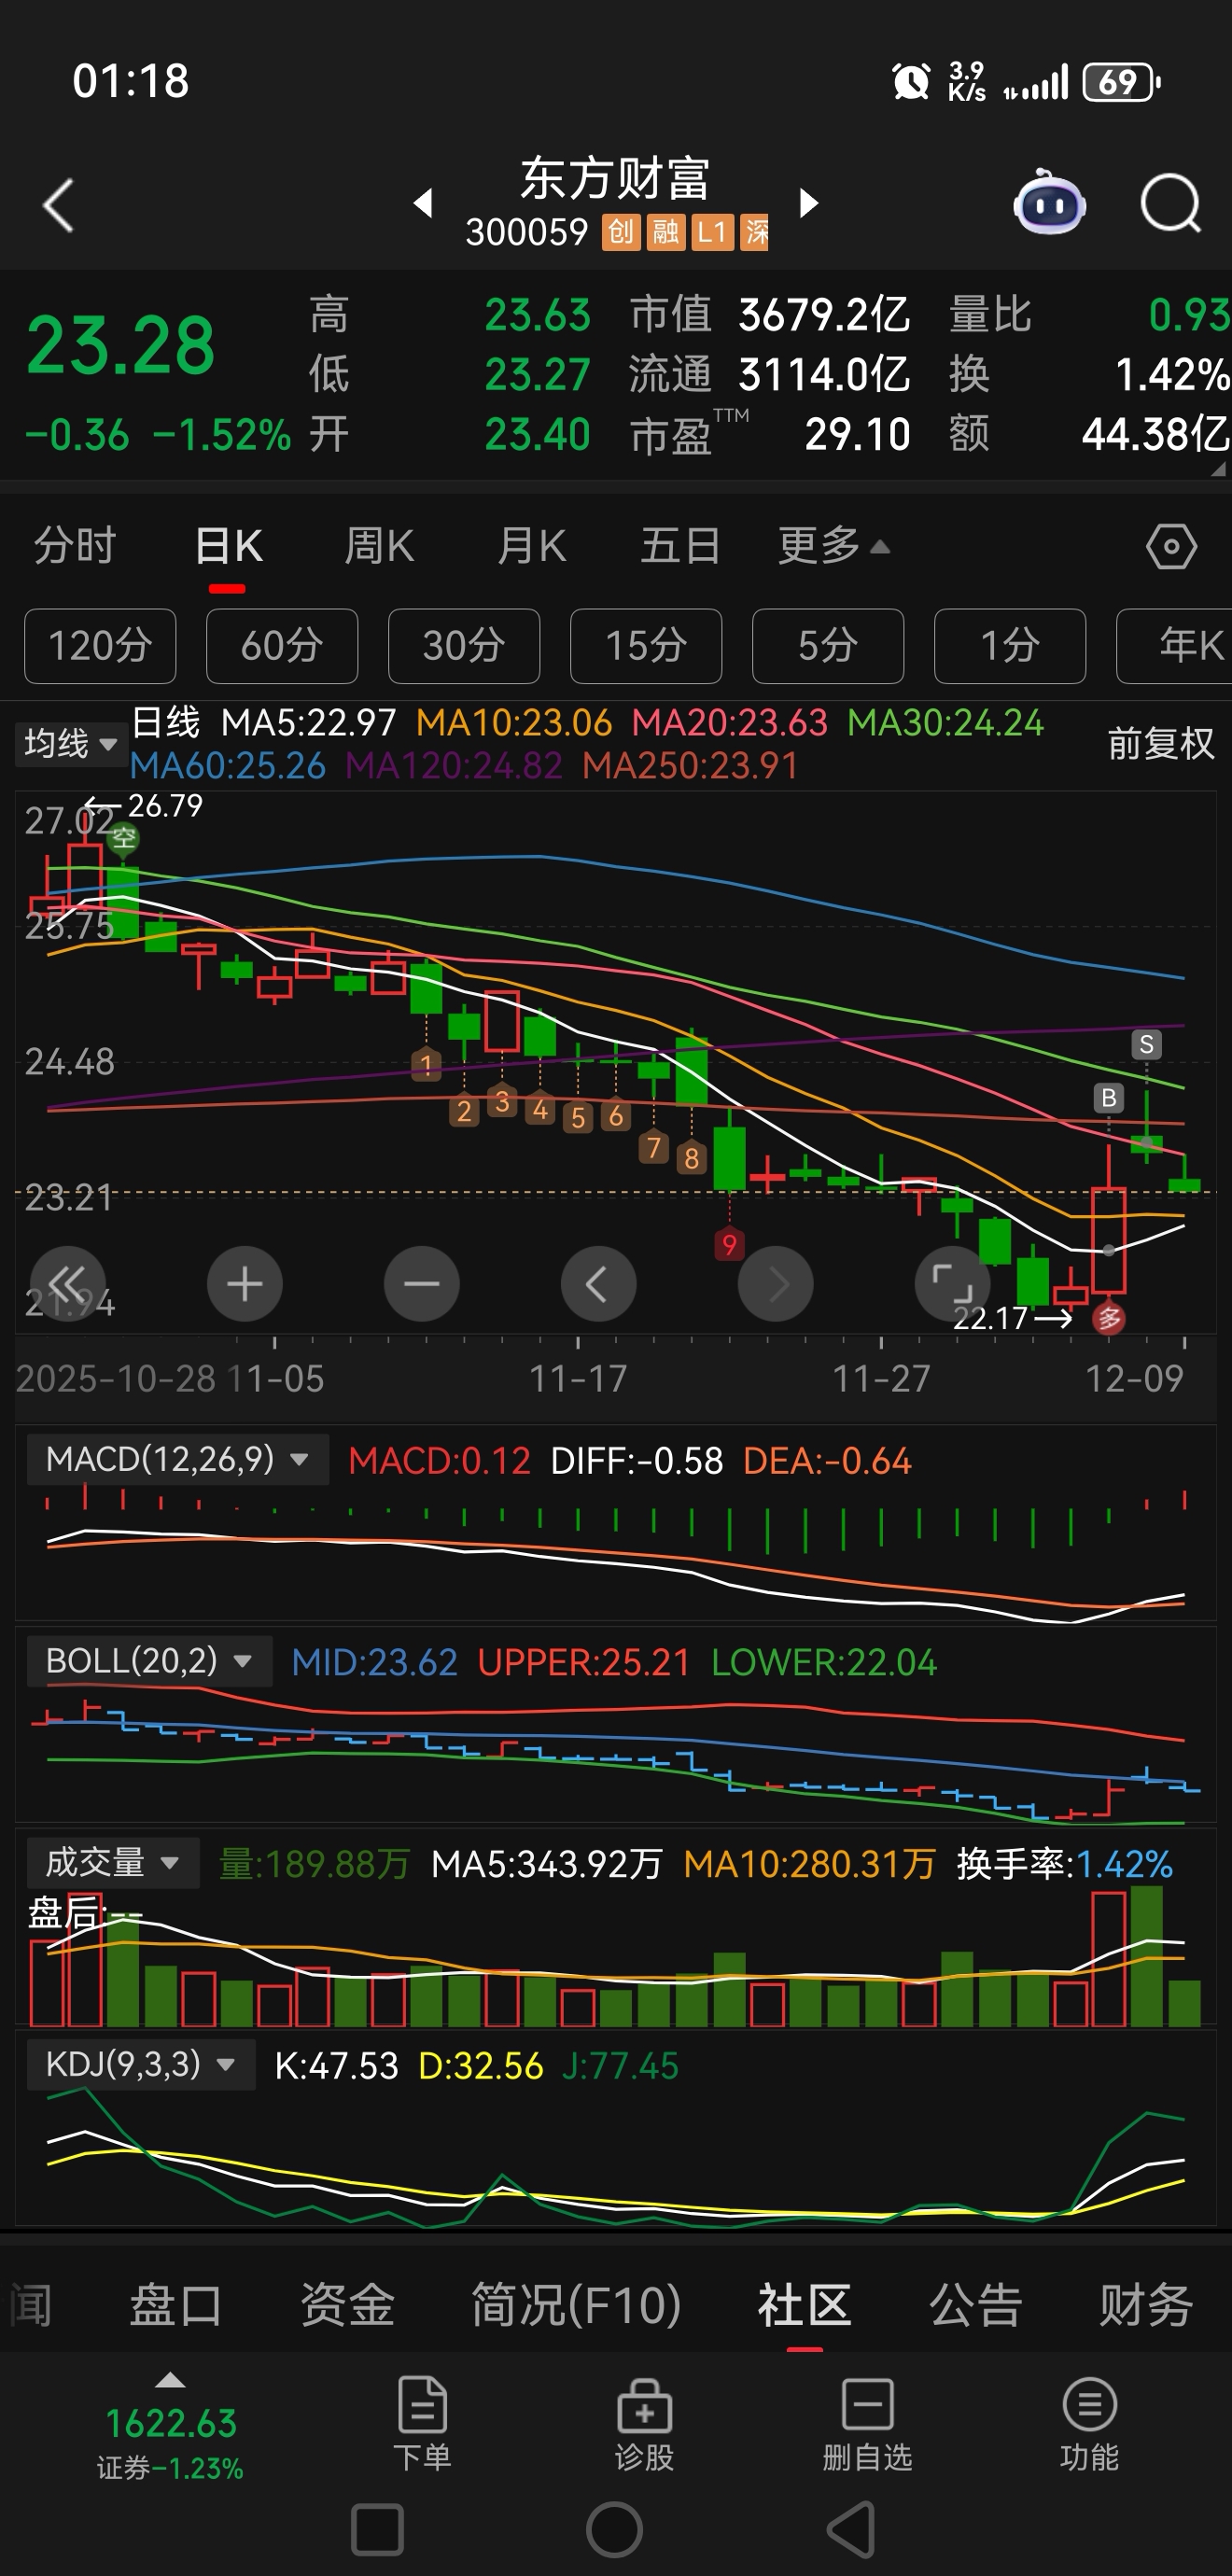The width and height of the screenshot is (1232, 2576).
Task: Choose the 5分 period button
Action: 828,646
